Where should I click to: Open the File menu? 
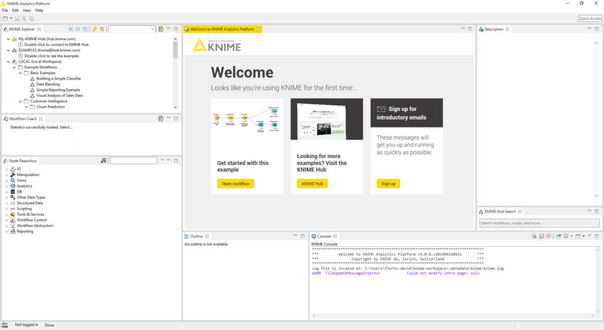coord(5,11)
